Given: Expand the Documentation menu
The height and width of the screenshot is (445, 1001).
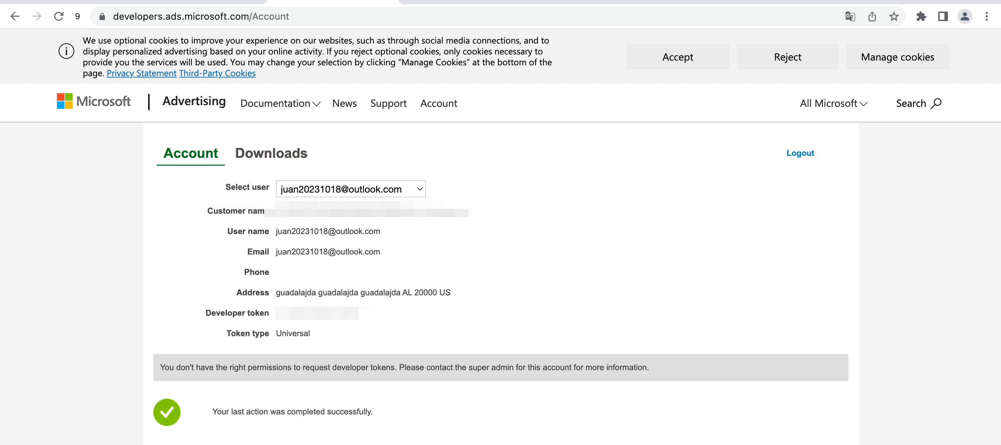Looking at the screenshot, I should point(280,103).
